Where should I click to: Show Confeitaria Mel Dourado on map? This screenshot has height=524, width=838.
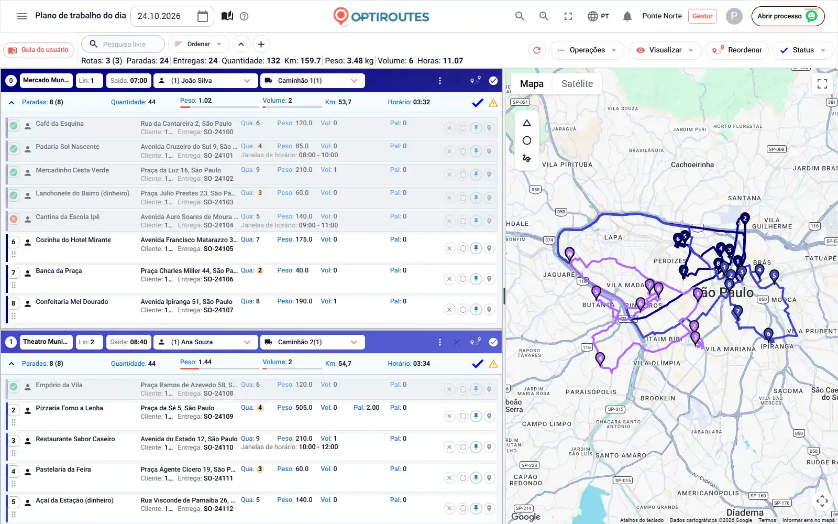[x=489, y=310]
